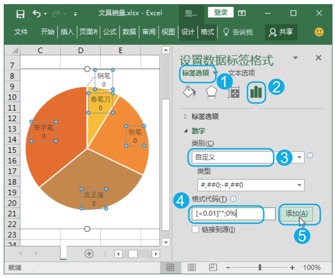
Task: Select Effects pentagon icon
Action: (x=211, y=92)
